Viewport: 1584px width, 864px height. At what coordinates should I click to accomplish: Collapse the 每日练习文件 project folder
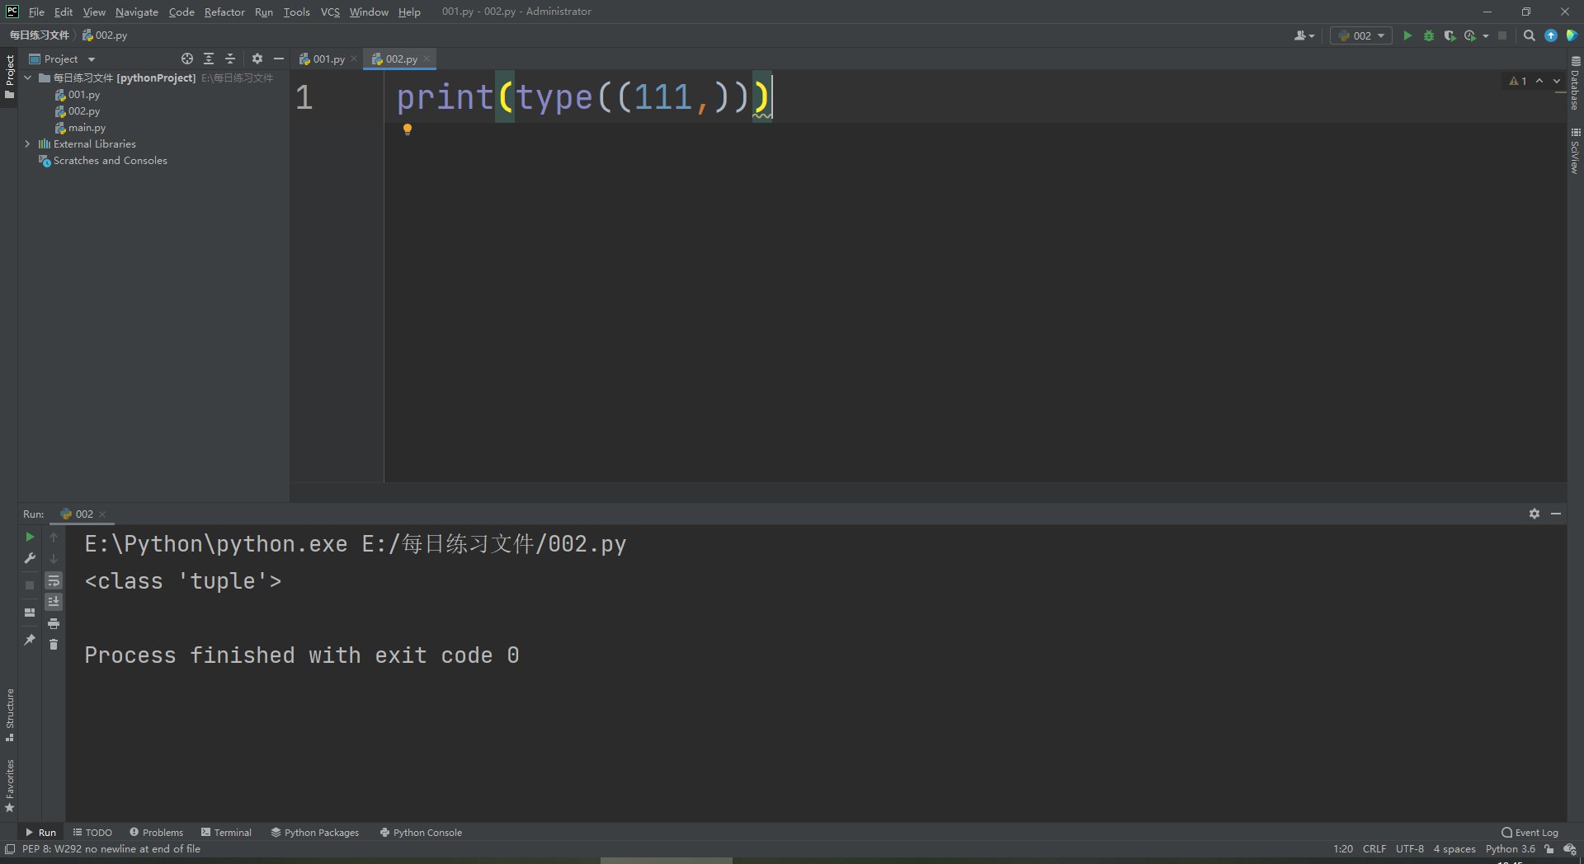27,77
